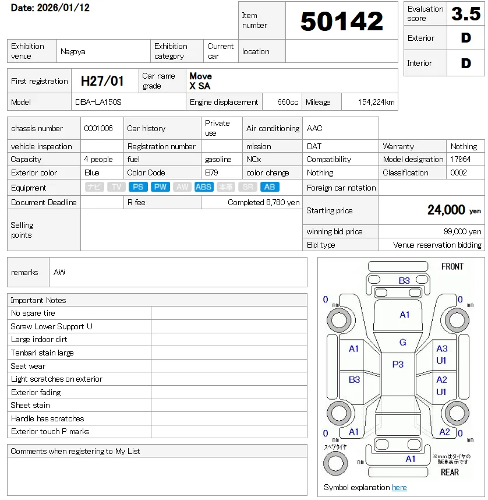Click the mileage value 154,224km
Screen dimensions: 488x500
click(376, 102)
